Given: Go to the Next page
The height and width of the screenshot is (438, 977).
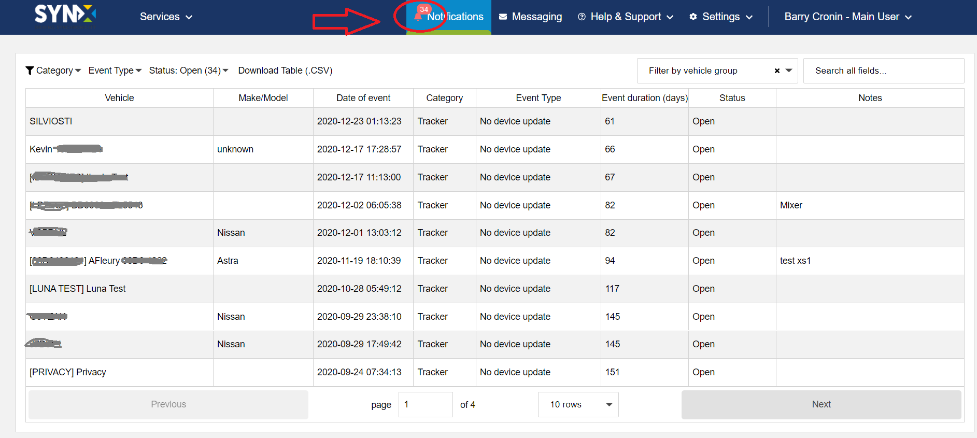Looking at the screenshot, I should [821, 404].
